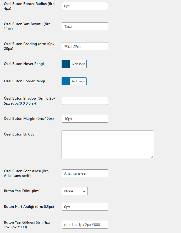181x233 pixels.
Task: Click the Özel Buton Padding text field
Action: pos(85,46)
